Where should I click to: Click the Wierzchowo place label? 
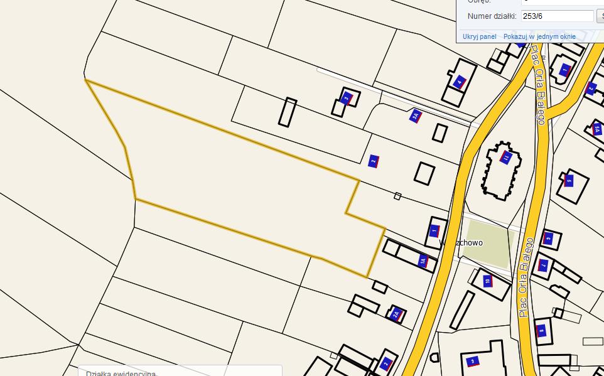point(461,243)
